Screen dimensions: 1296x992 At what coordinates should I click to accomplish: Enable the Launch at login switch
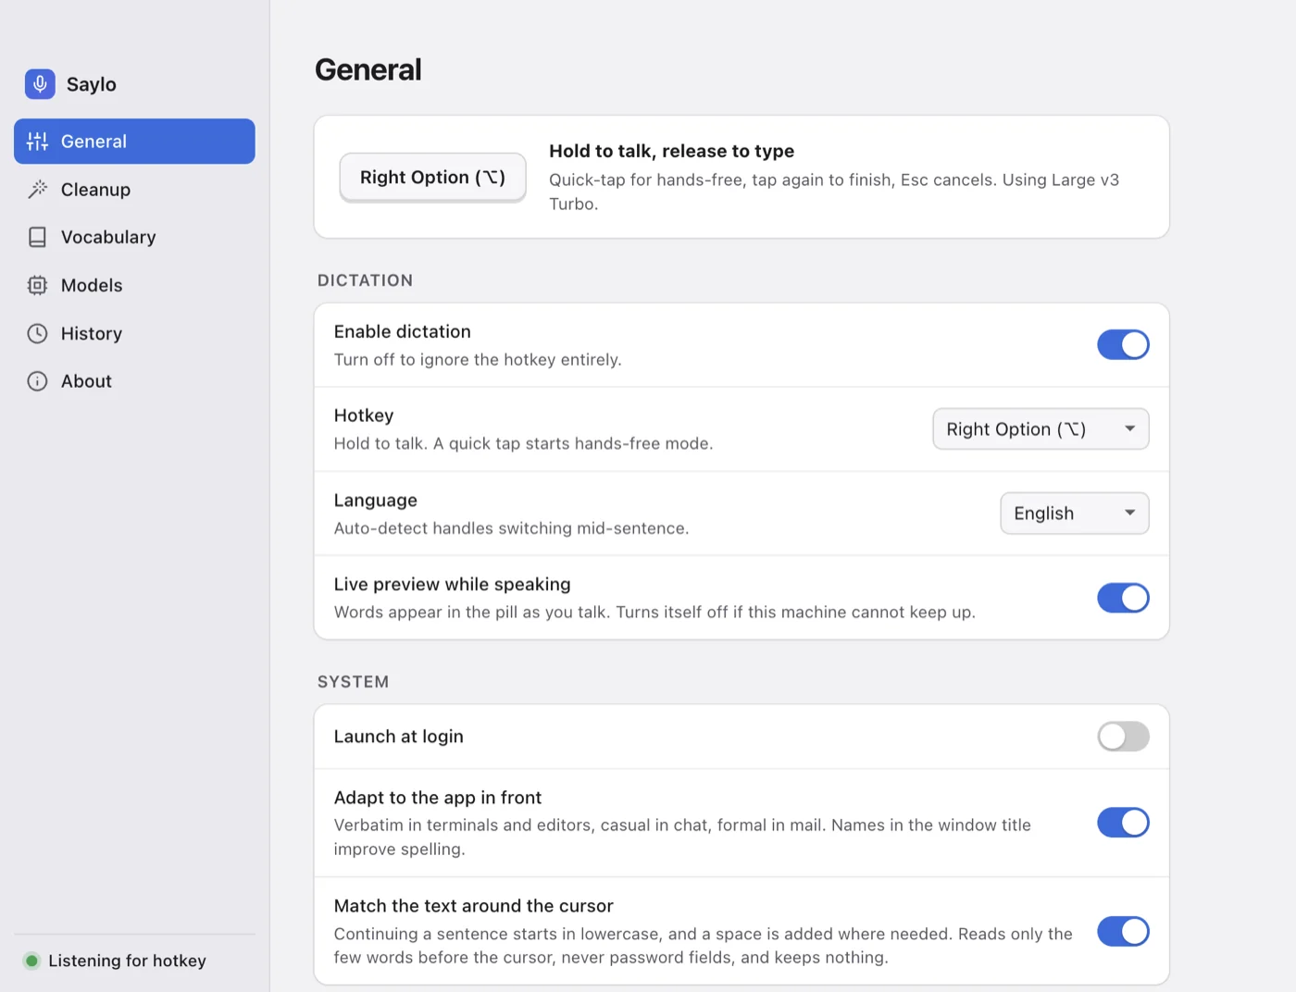coord(1123,737)
